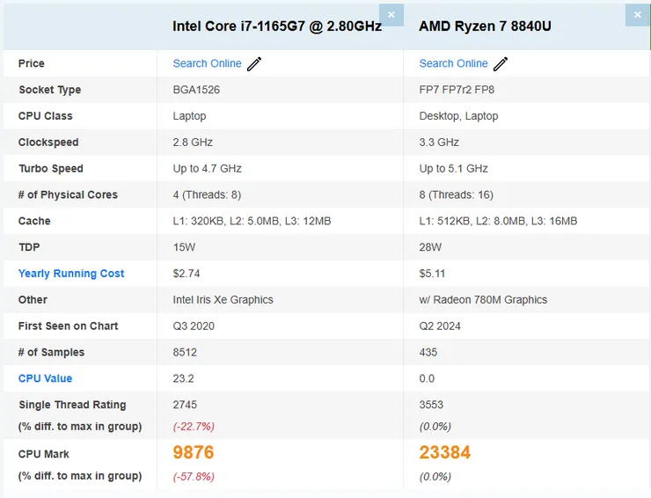
Task: Select percent difference (-57.8%)
Action: click(194, 476)
